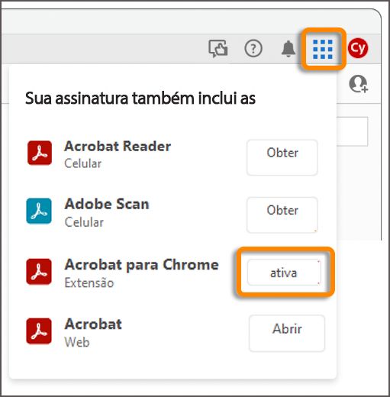
Task: Click the add user icon
Action: pos(358,84)
